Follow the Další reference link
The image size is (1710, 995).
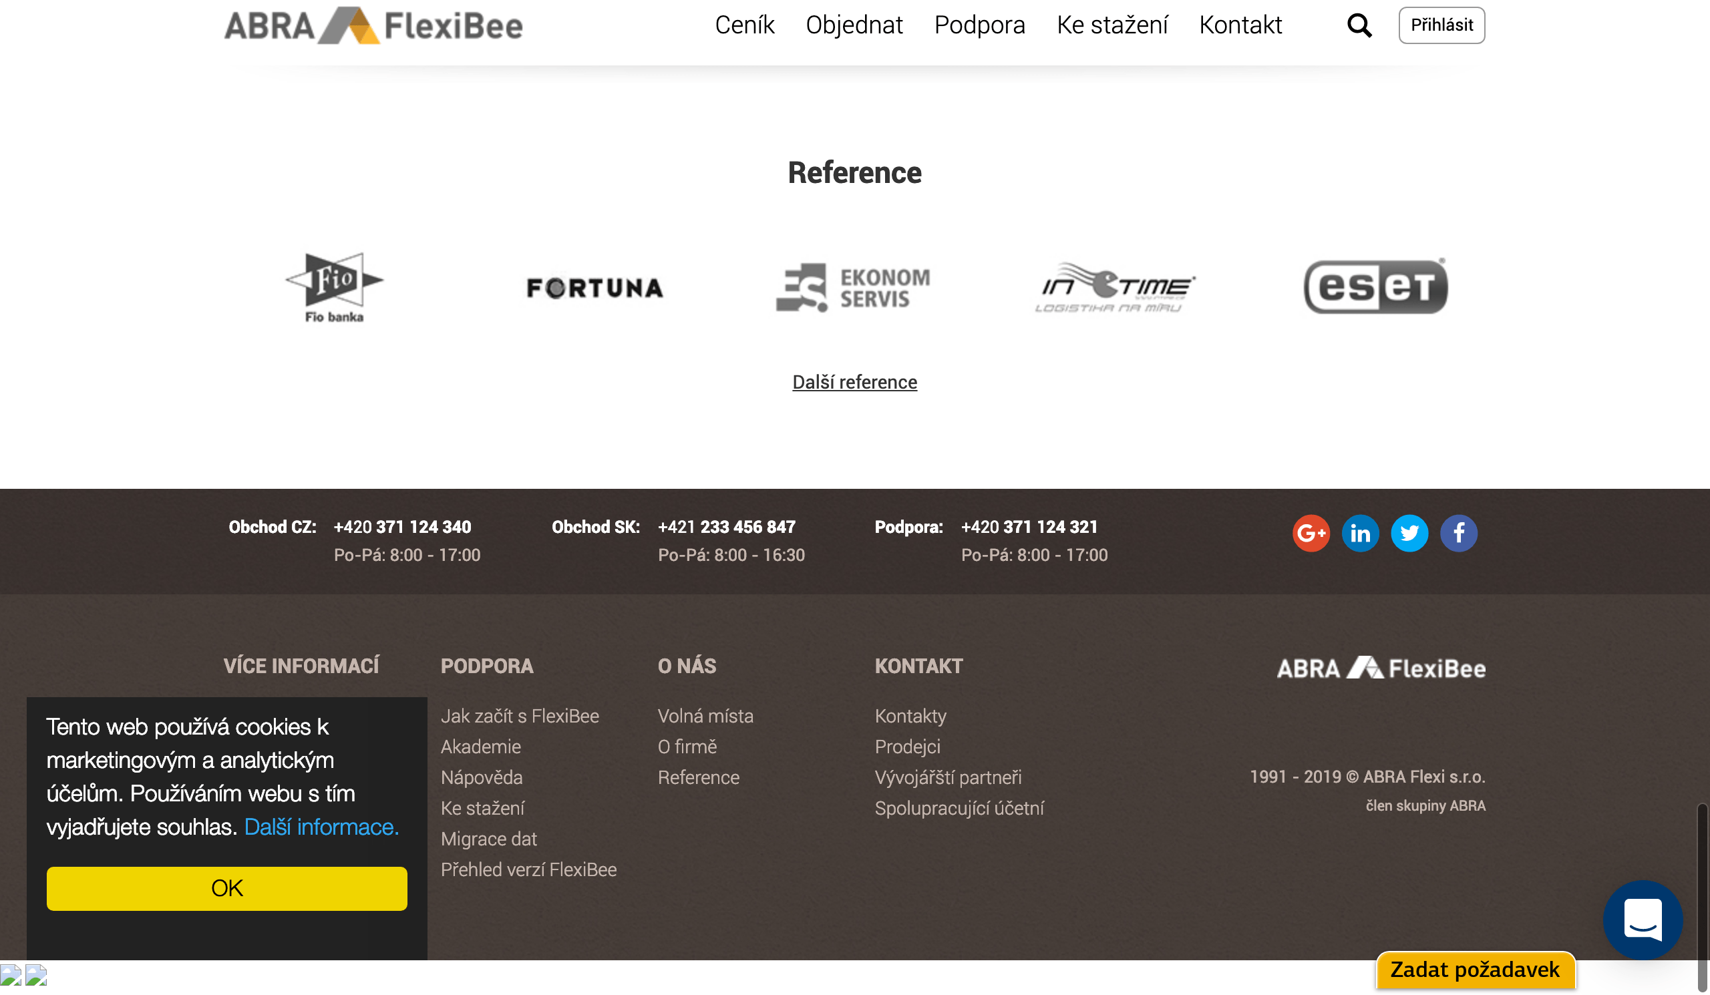pos(854,382)
